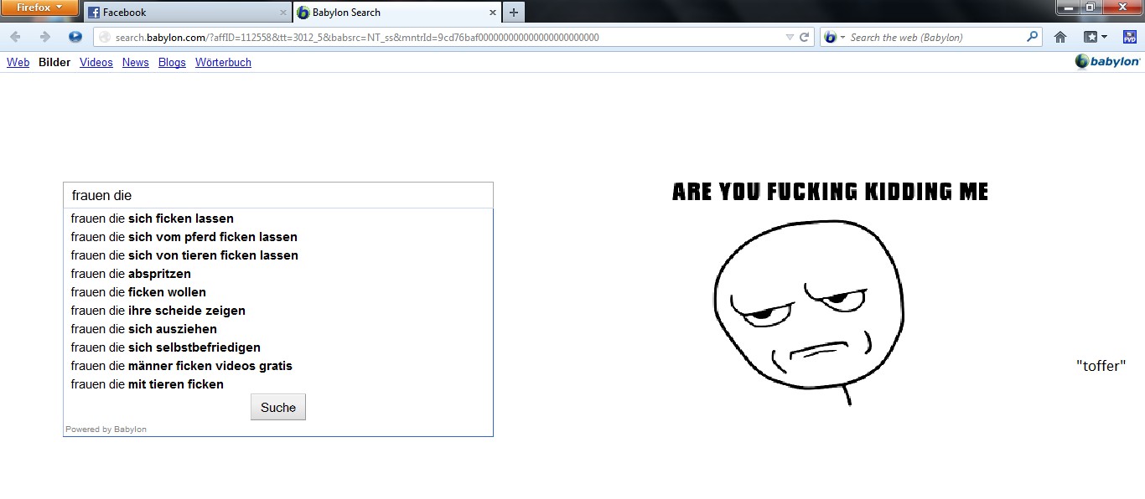Open the orange Firefox menu button

click(x=39, y=8)
